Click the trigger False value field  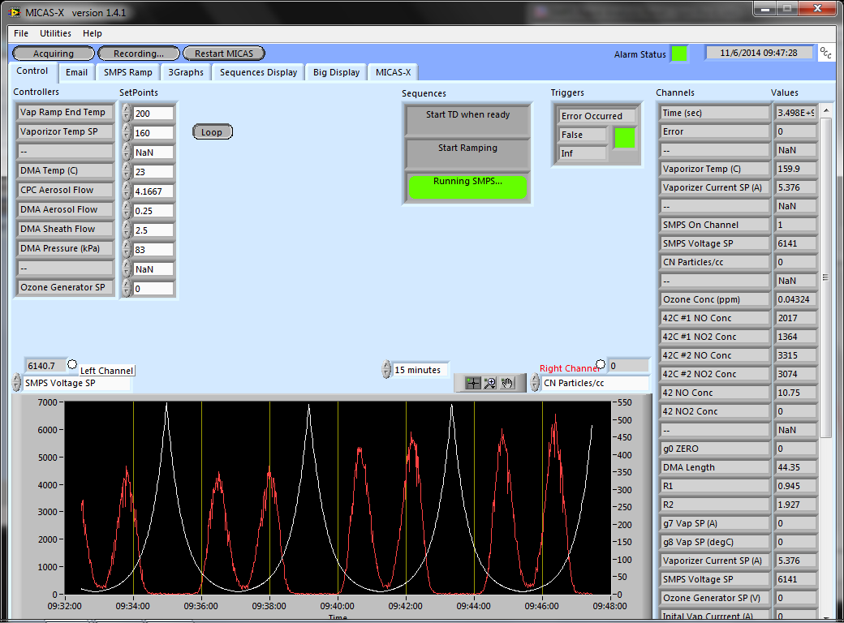(583, 135)
